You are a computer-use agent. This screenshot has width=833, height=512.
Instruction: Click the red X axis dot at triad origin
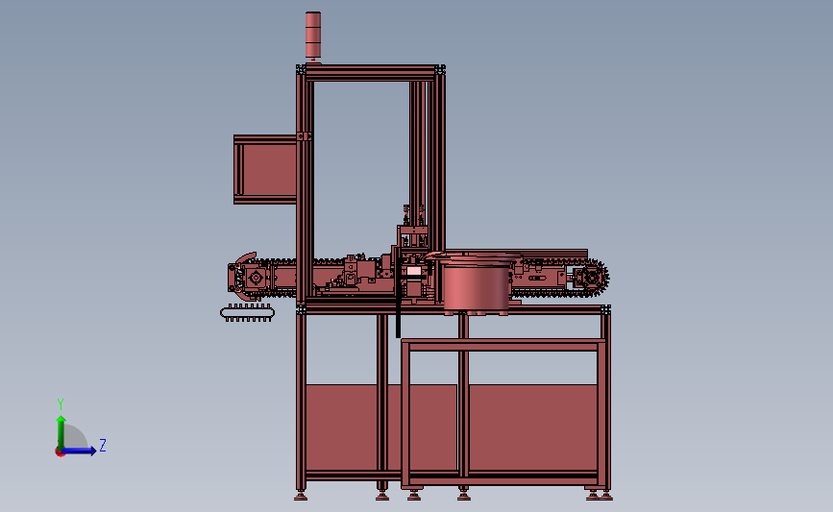60,452
